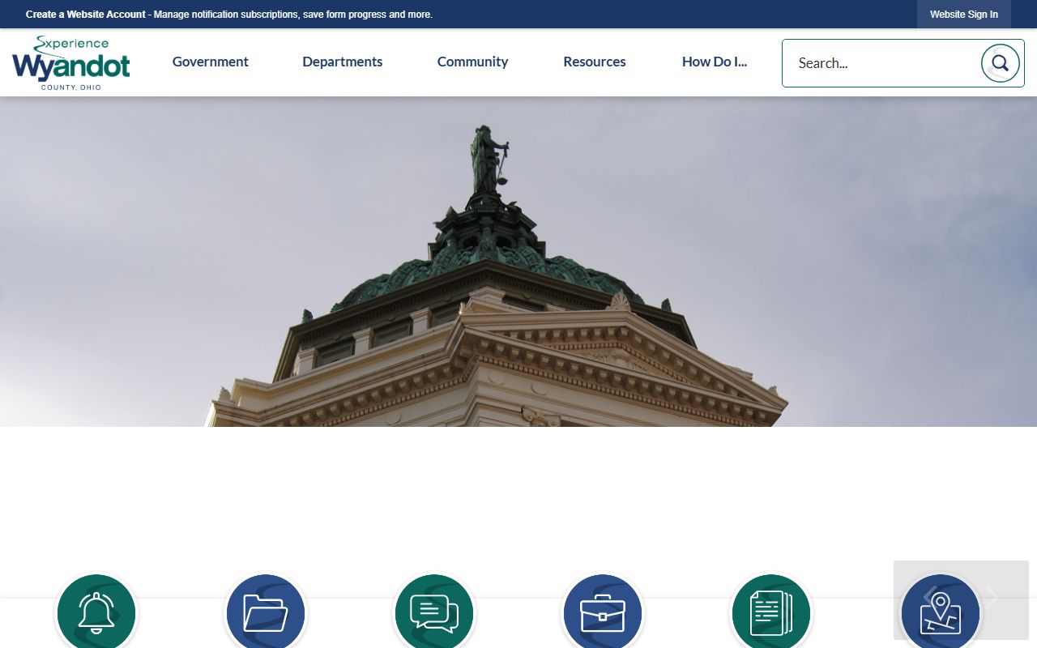Open the folder icon quick link

point(265,613)
